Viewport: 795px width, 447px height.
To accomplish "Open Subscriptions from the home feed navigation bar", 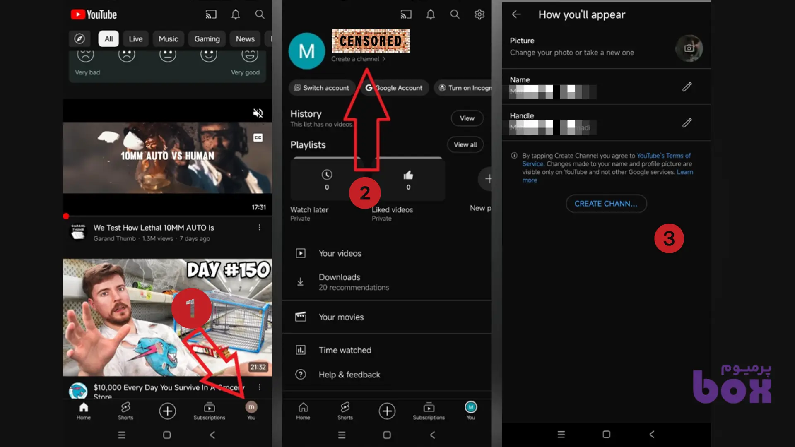I will pos(210,411).
